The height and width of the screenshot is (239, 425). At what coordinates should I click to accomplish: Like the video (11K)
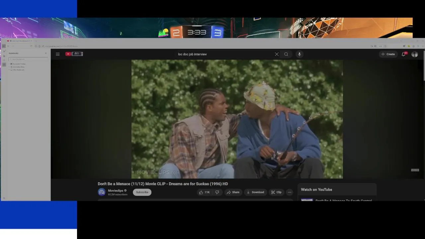[205, 192]
